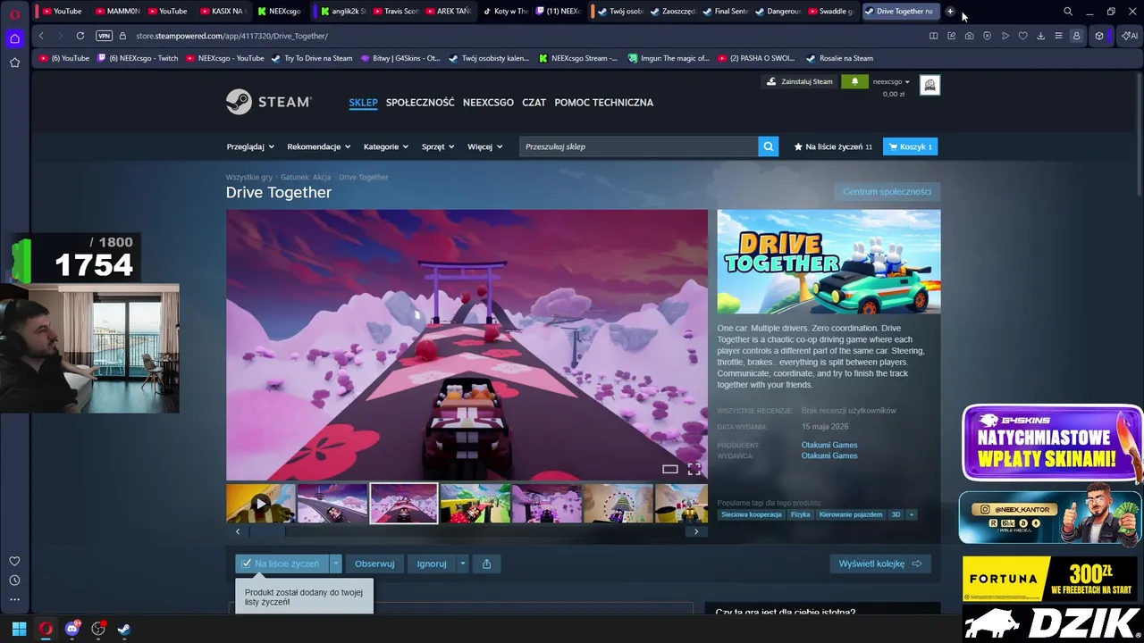Image resolution: width=1144 pixels, height=643 pixels.
Task: Open the NEEXCSGO profile menu
Action: pos(488,102)
